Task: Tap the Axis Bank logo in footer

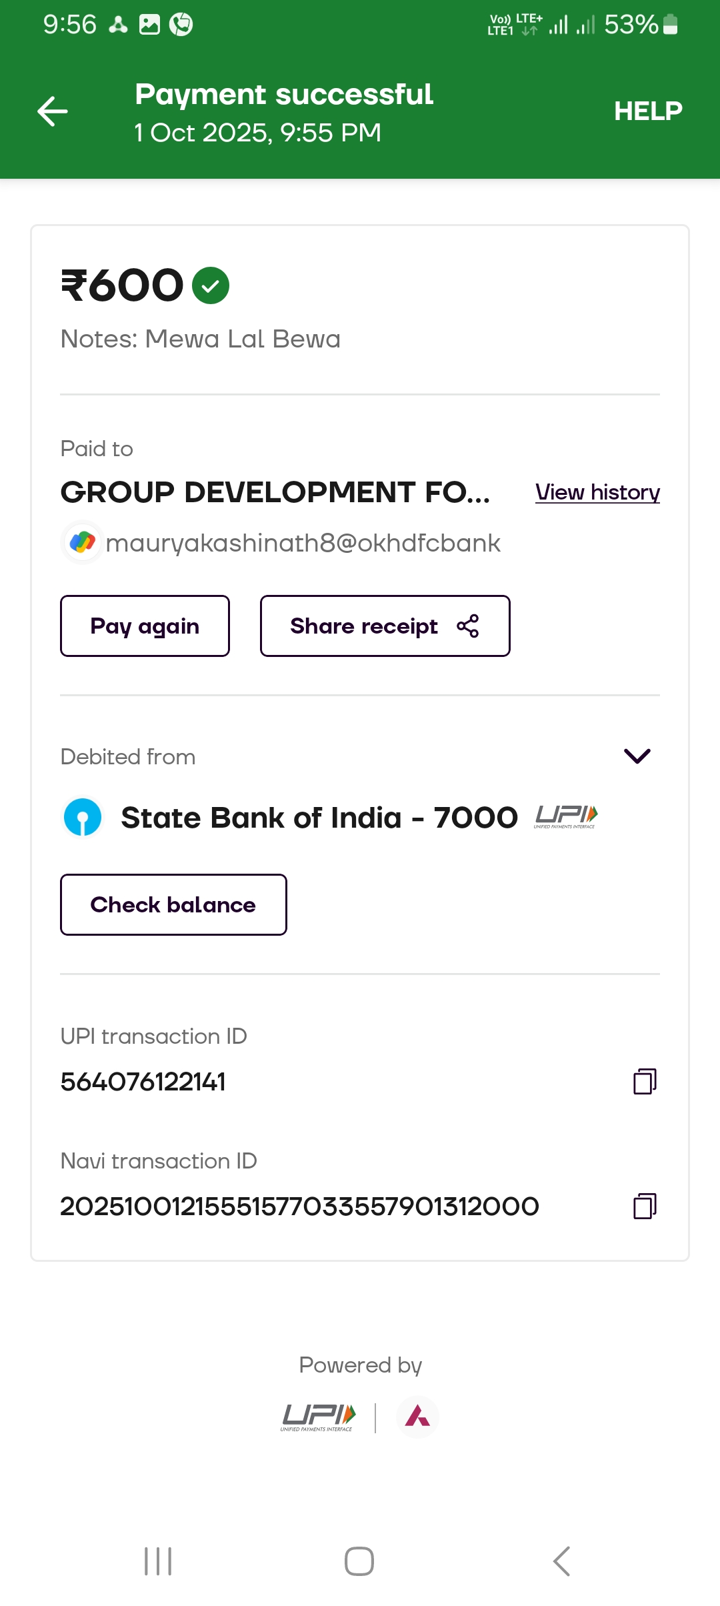Action: pyautogui.click(x=417, y=1417)
